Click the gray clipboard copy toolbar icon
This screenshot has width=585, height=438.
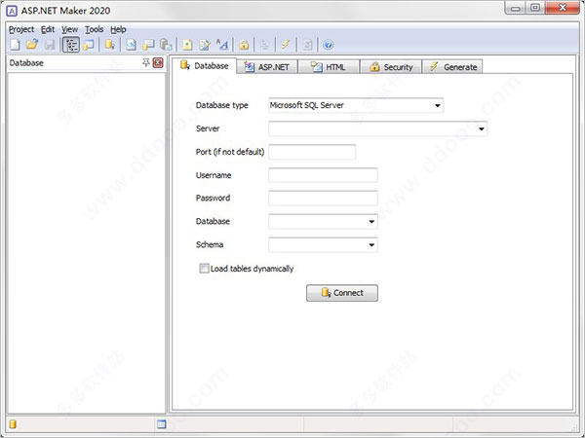click(166, 45)
